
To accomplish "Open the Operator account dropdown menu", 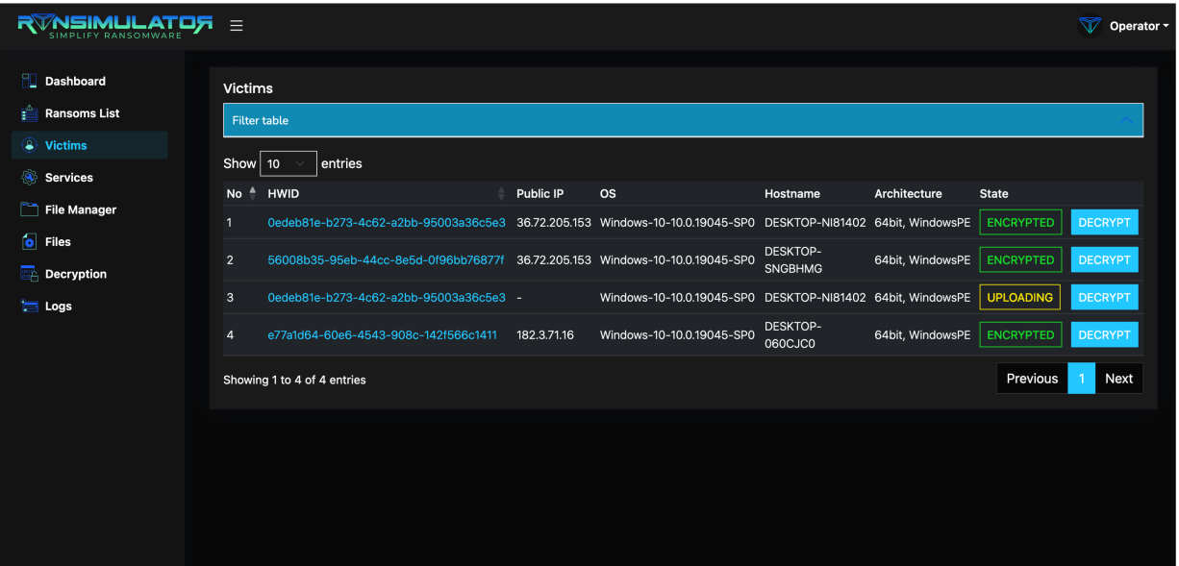I will coord(1139,26).
